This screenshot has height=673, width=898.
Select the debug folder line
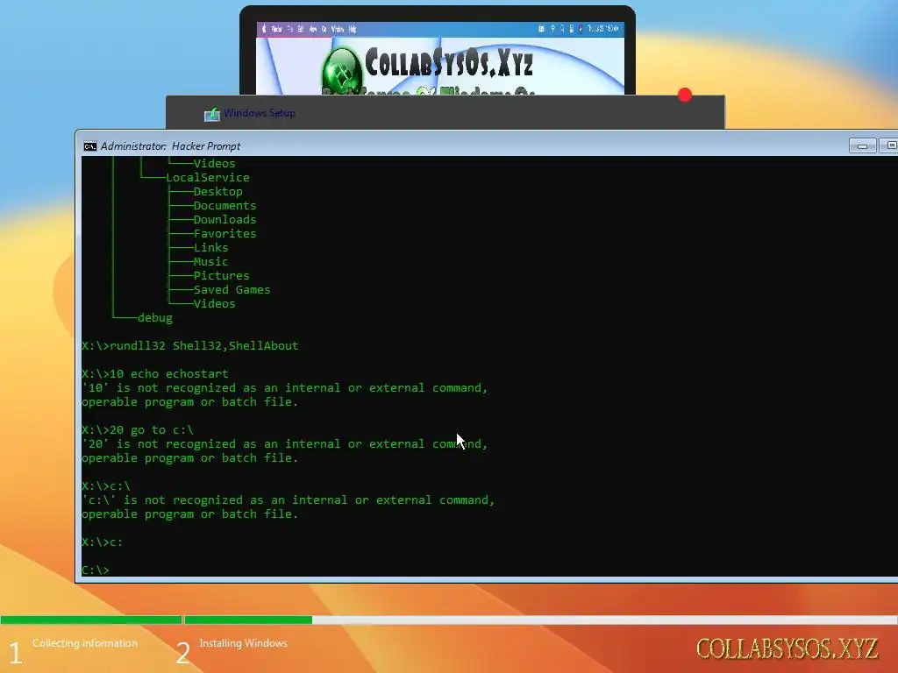coord(154,317)
